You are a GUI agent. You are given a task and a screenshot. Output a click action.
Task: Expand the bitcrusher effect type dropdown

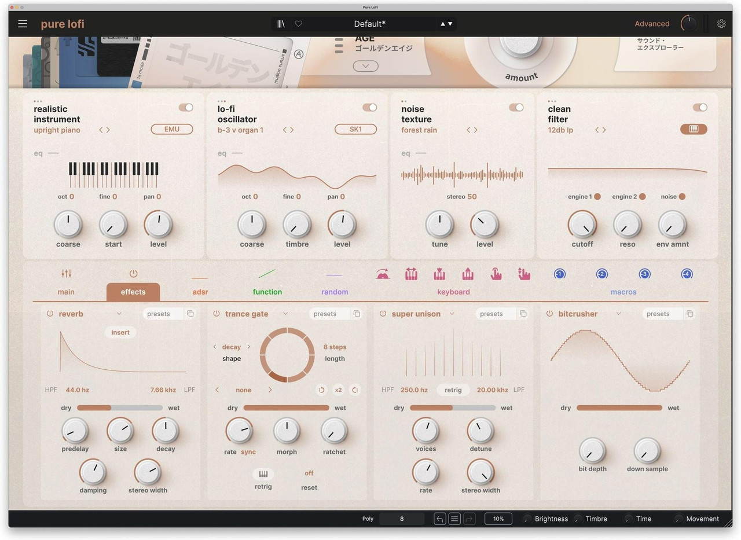618,314
